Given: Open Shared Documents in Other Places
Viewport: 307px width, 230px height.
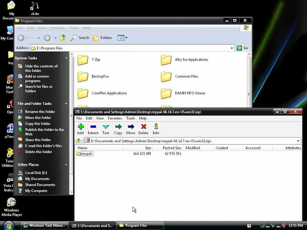Looking at the screenshot, I should point(37,184).
